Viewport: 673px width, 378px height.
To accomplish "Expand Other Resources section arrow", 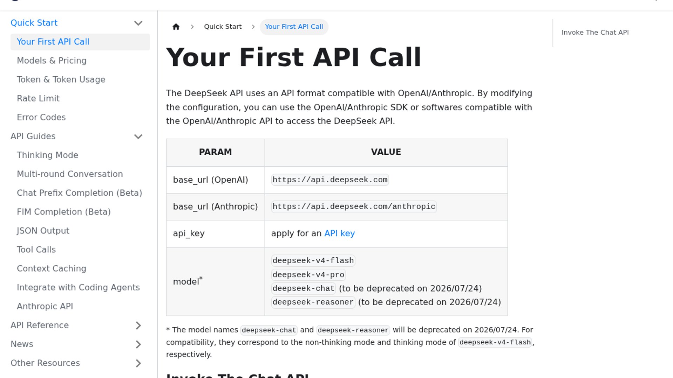I will (138, 363).
